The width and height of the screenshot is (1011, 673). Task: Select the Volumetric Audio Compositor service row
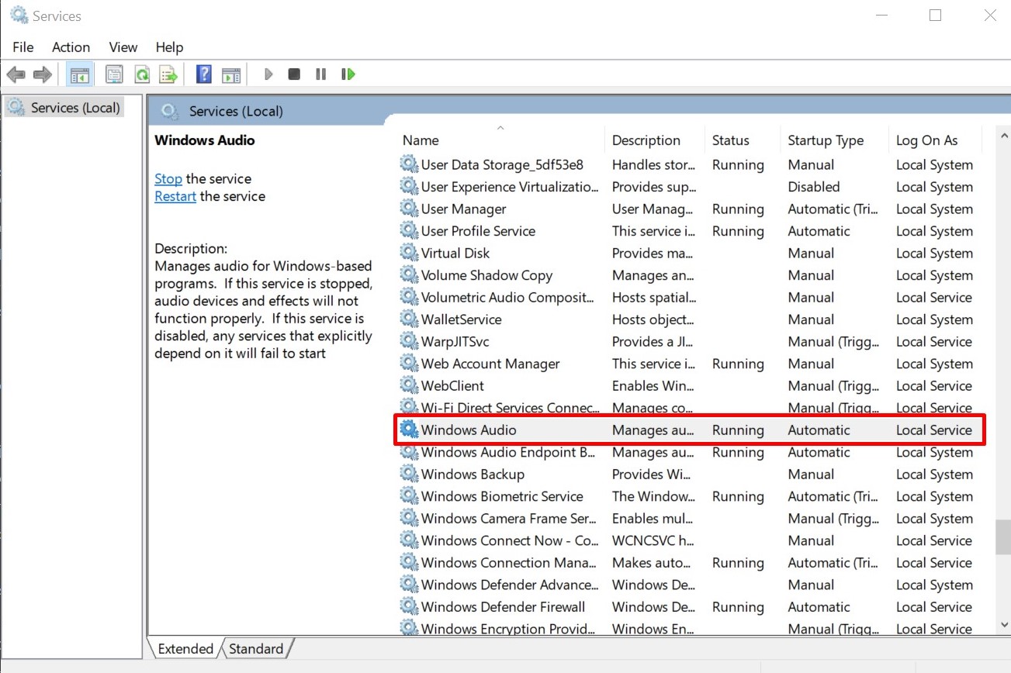[x=691, y=297]
